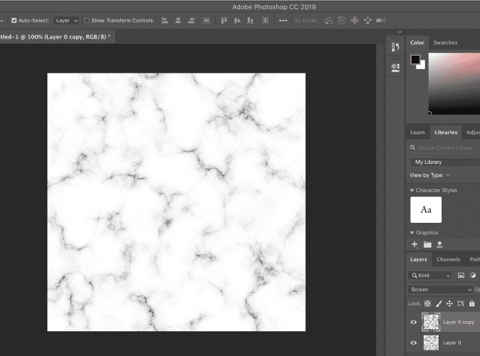480x356 pixels.
Task: Switch to the Learn tab
Action: pyautogui.click(x=418, y=132)
